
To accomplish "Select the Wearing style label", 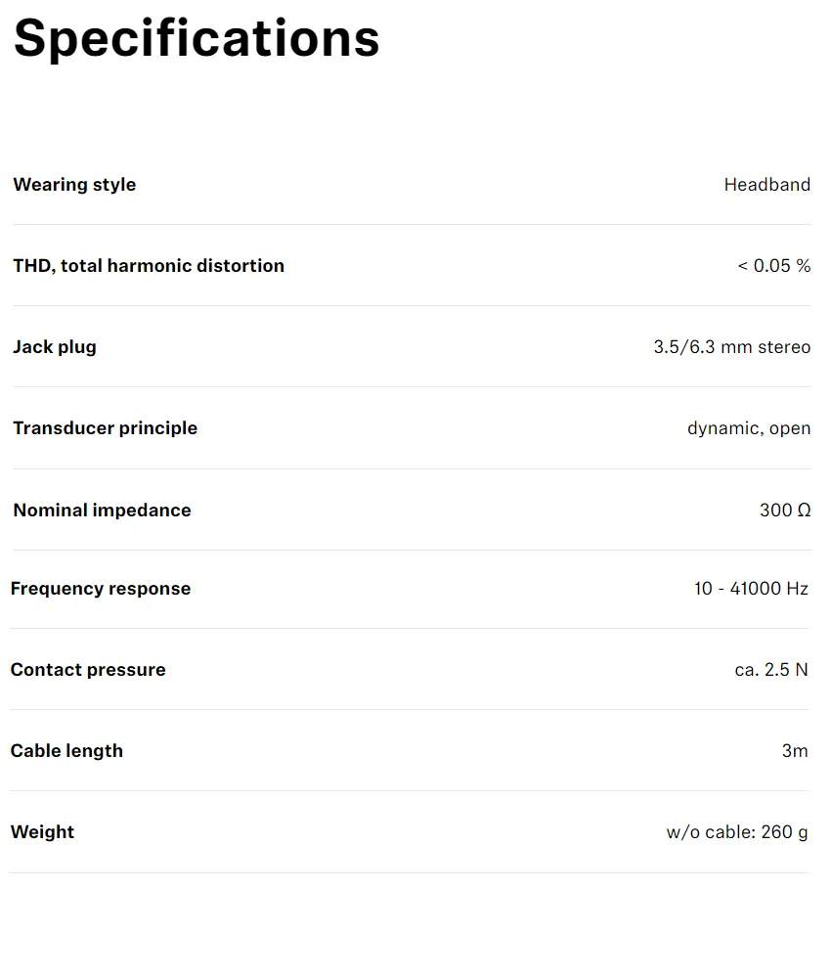I will click(x=74, y=185).
